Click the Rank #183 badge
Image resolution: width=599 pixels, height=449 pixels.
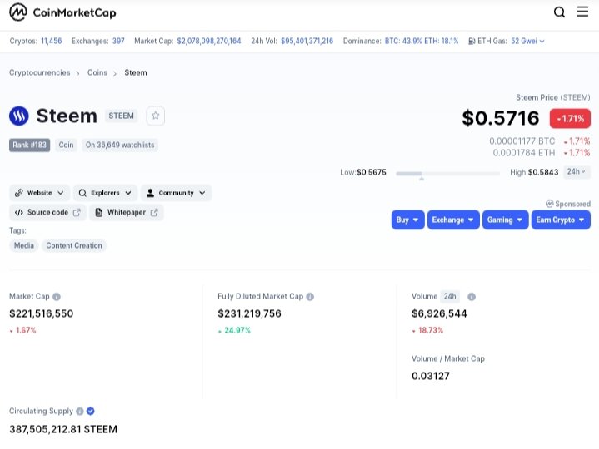click(29, 145)
